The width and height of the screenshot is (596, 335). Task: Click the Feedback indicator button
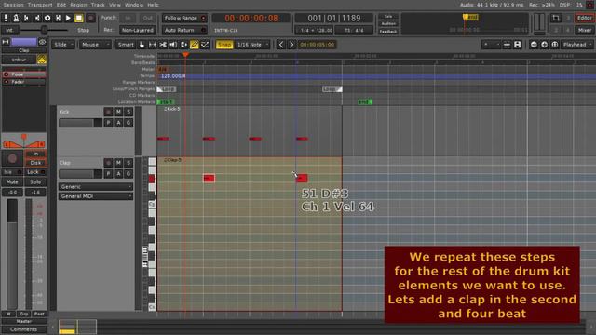coord(388,32)
